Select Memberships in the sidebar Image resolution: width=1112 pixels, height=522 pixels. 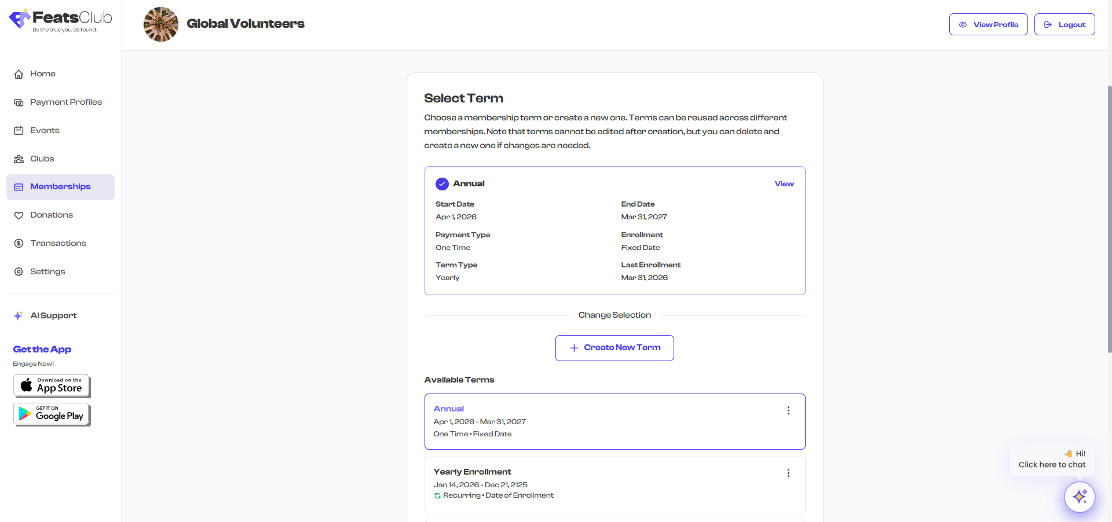pos(60,187)
